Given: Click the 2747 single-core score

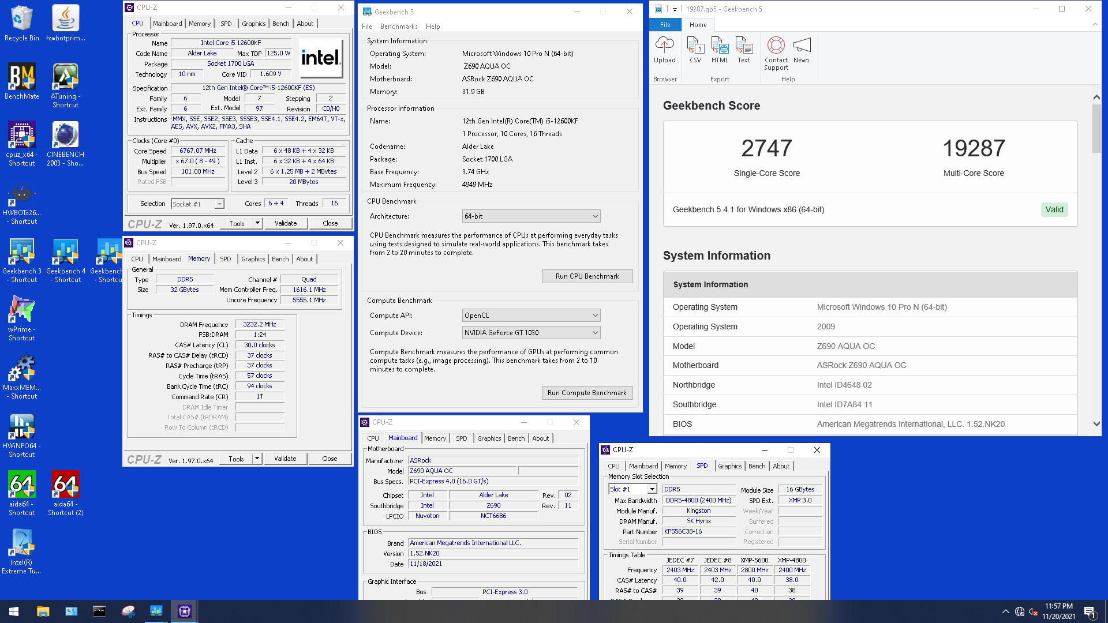Looking at the screenshot, I should coord(766,148).
